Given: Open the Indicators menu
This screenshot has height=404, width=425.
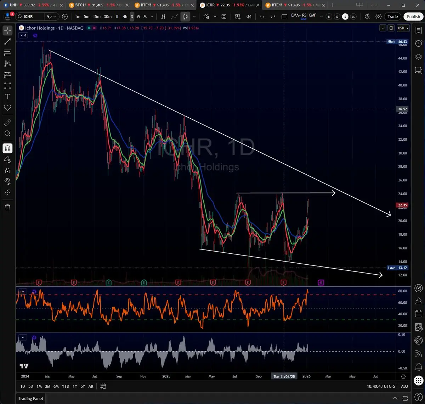Looking at the screenshot, I should coord(206,17).
